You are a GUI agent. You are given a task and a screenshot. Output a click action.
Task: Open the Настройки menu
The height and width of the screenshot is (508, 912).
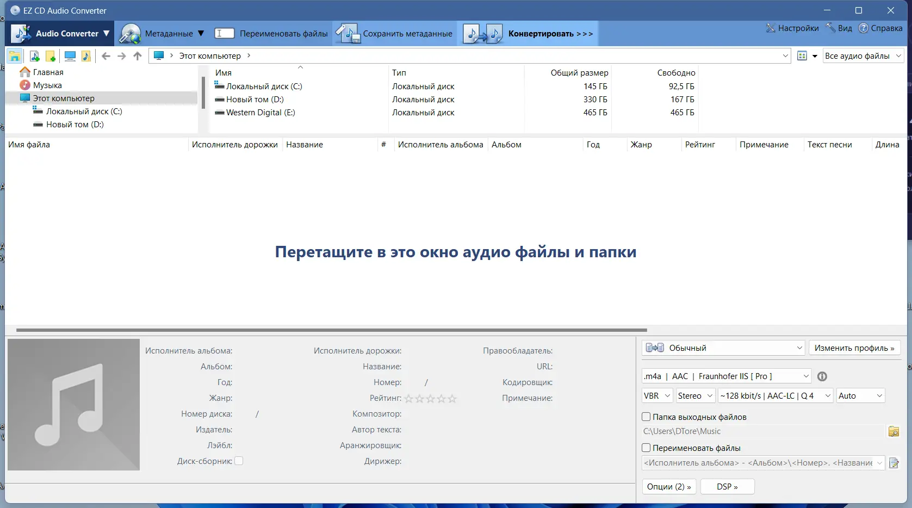pyautogui.click(x=792, y=28)
